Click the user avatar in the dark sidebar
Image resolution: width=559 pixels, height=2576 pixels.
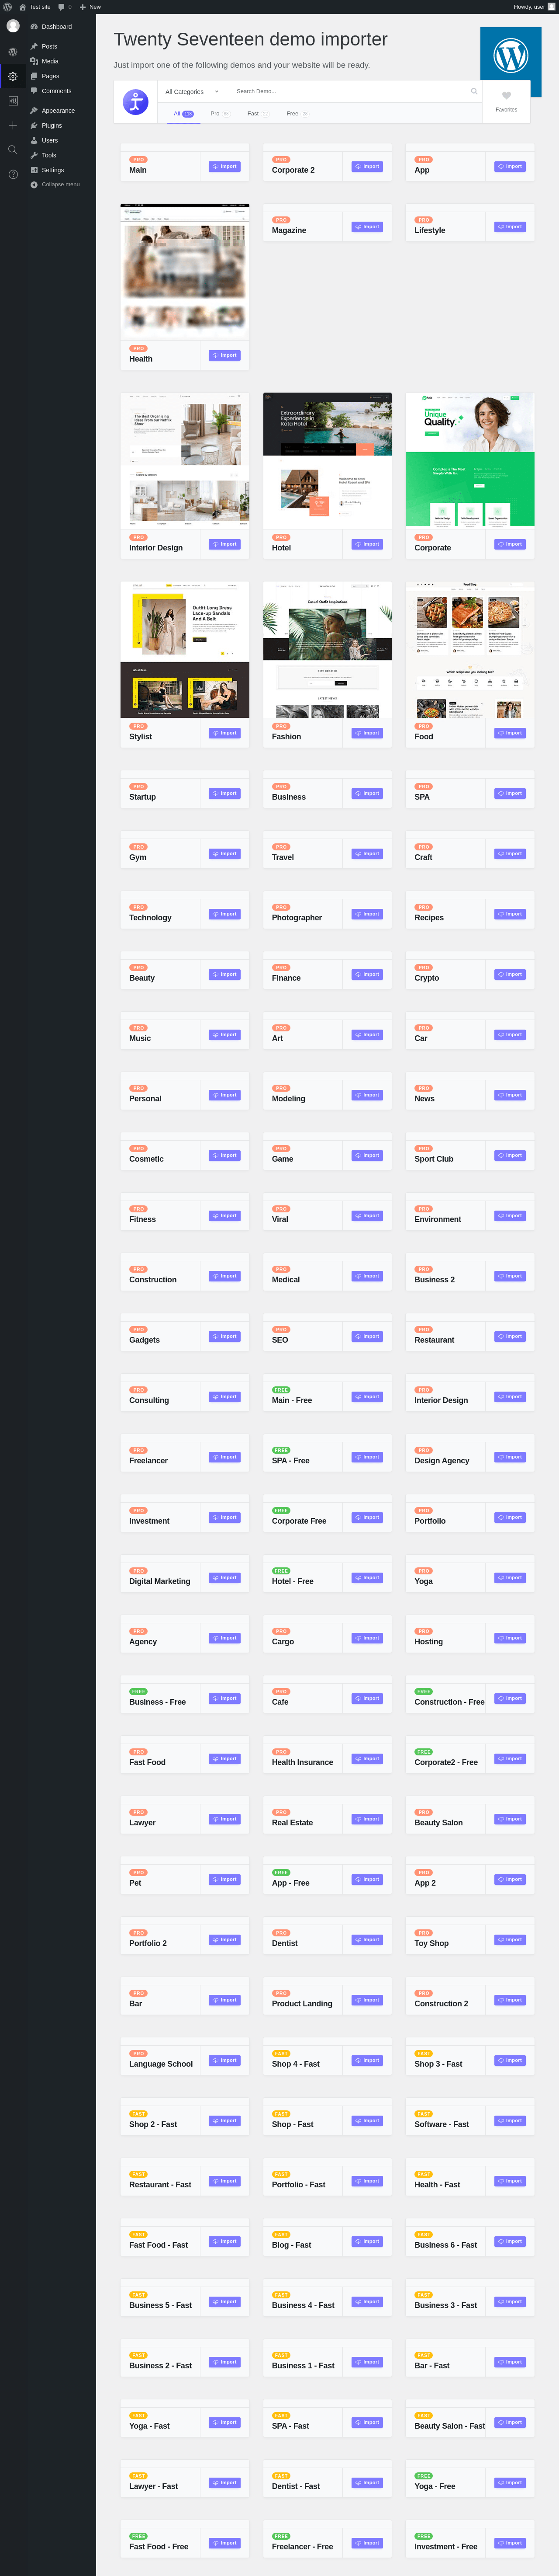click(x=13, y=26)
